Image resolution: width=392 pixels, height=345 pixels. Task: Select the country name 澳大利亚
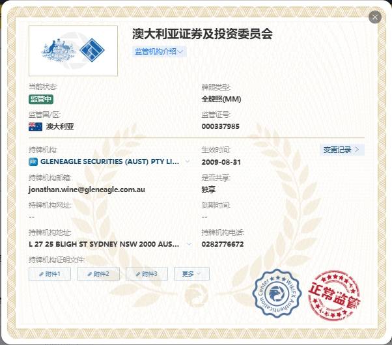60,126
